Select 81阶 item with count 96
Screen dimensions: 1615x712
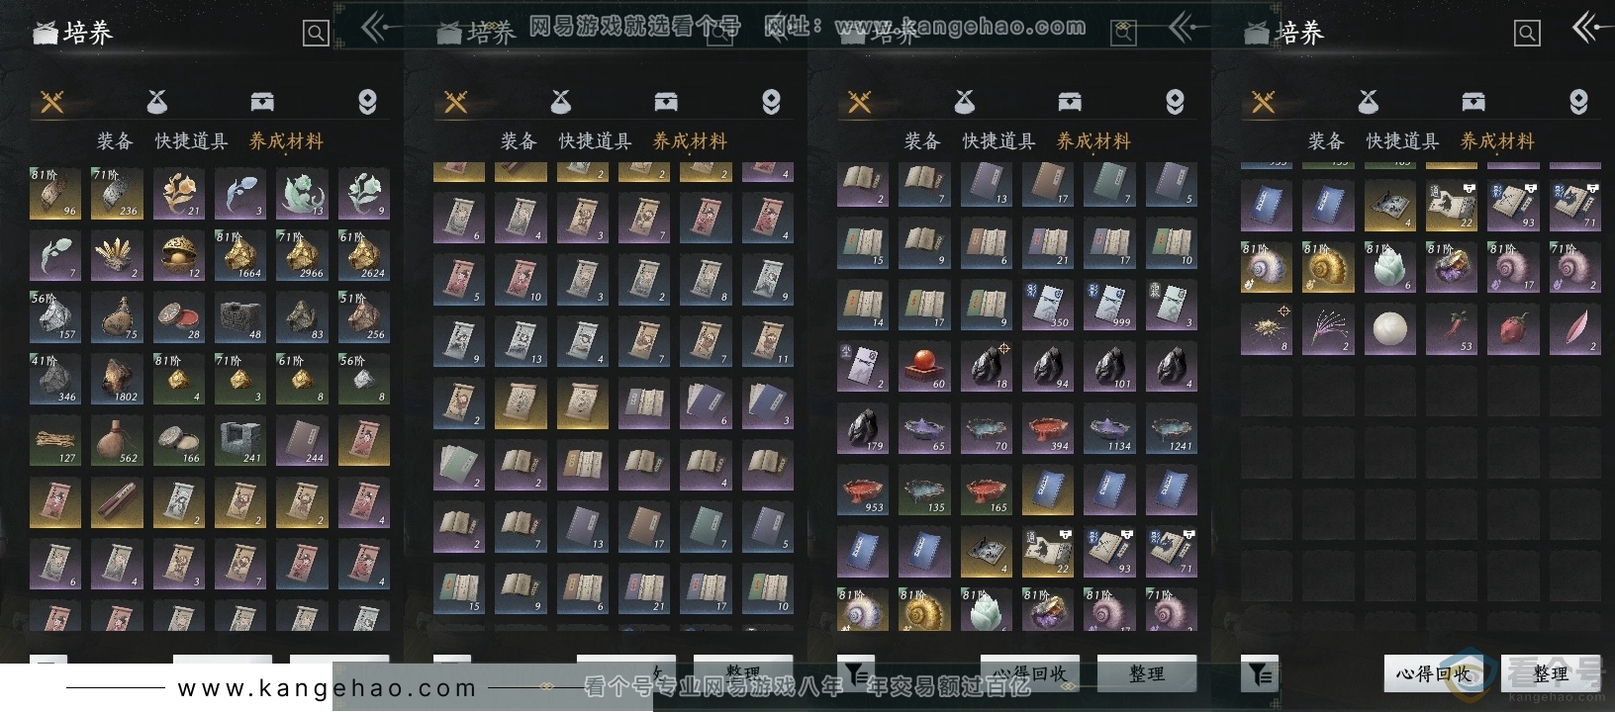55,193
